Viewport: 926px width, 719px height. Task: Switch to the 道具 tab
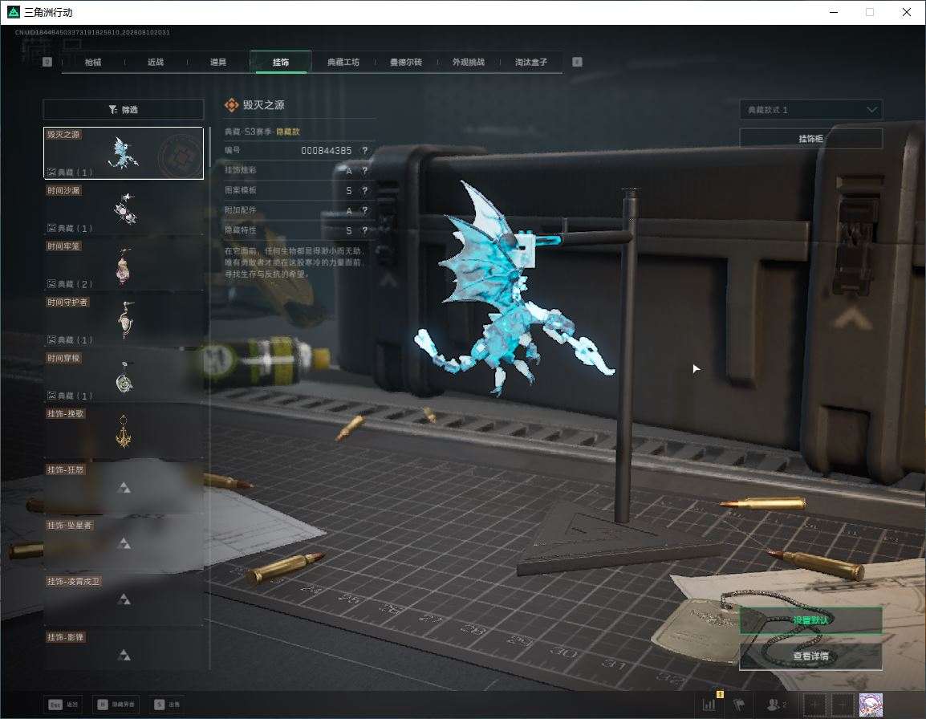pos(218,62)
